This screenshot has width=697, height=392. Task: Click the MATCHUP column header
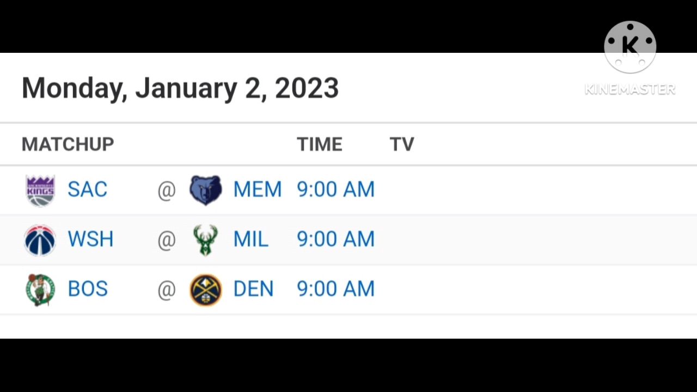(x=68, y=144)
